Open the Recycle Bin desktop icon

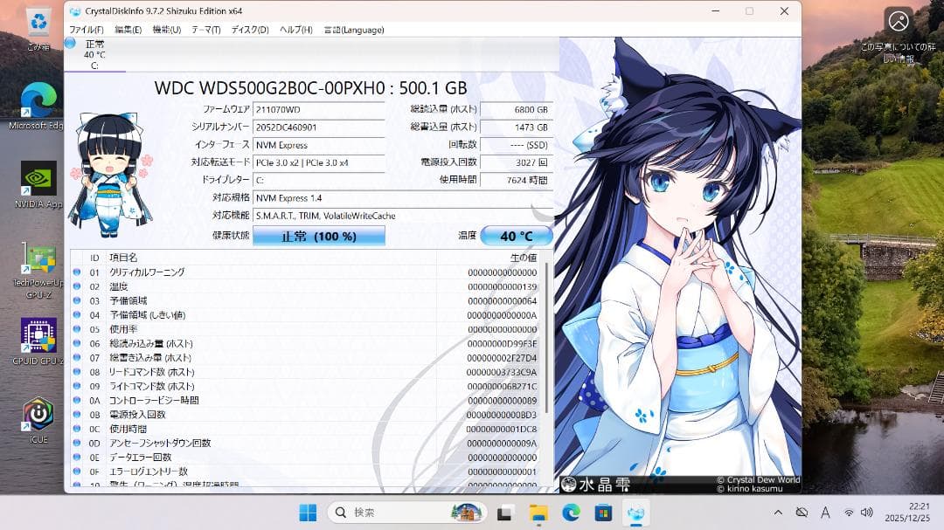tap(38, 24)
